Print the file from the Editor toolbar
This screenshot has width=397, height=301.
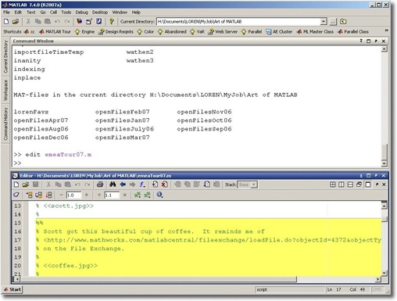(x=100, y=185)
